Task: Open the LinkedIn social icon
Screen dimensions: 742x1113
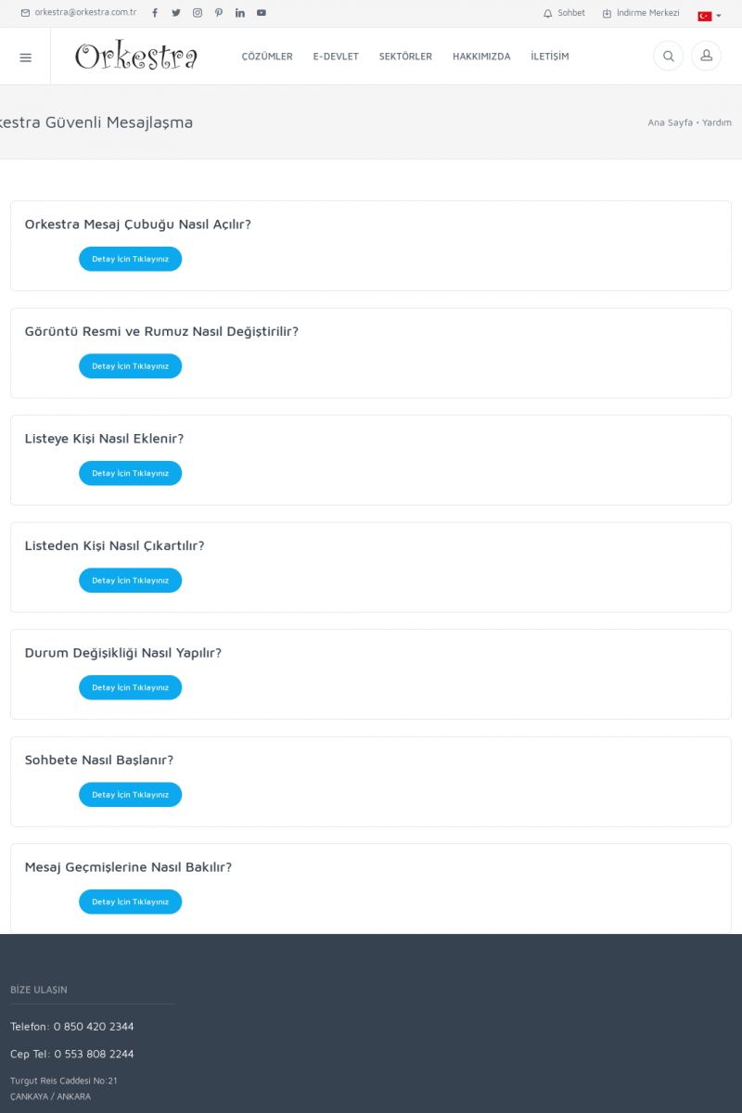Action: click(240, 13)
